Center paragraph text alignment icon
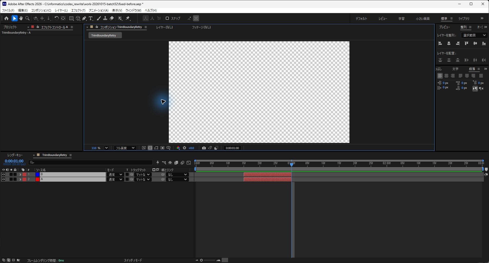The image size is (489, 263). click(446, 76)
